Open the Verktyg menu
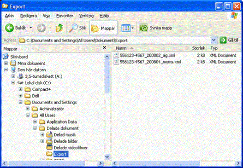 click(86, 16)
